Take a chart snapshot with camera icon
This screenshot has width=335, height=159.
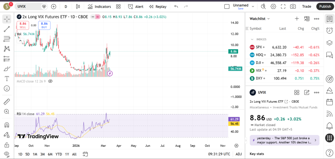(293, 7)
